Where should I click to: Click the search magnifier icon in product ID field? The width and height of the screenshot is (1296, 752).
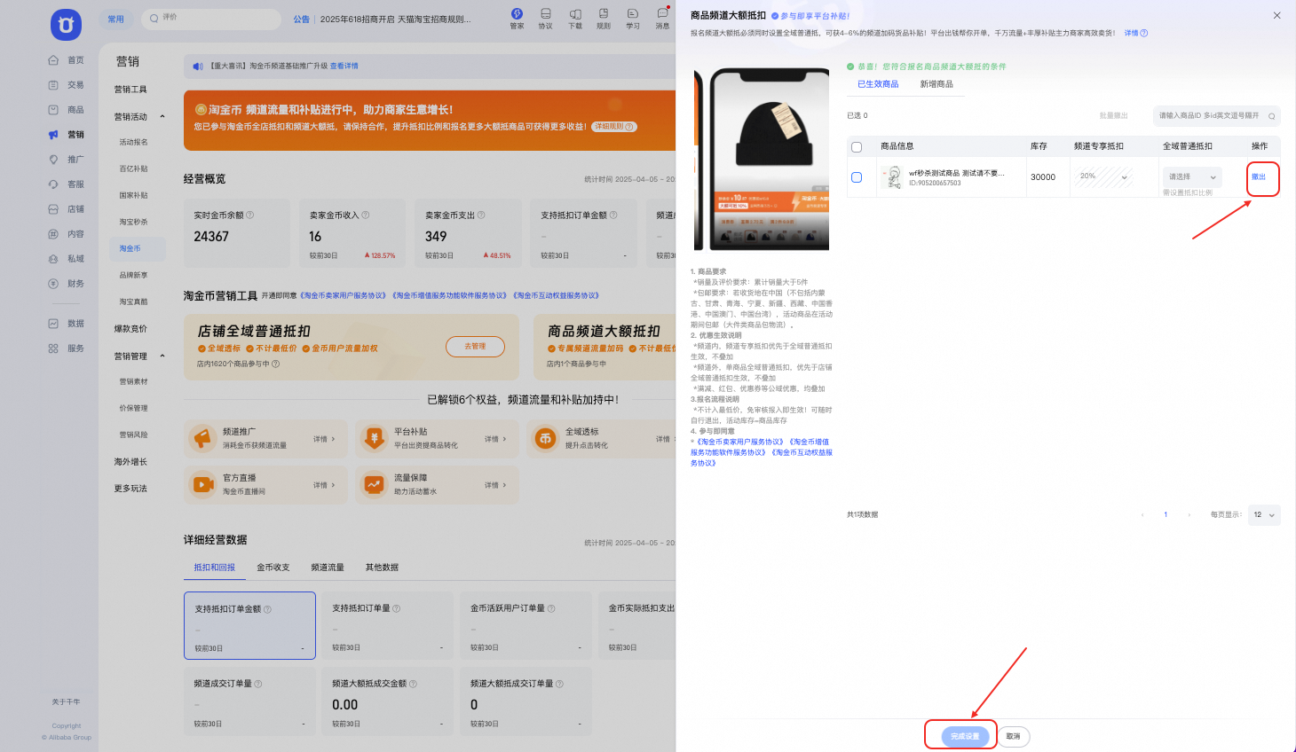pyautogui.click(x=1271, y=116)
